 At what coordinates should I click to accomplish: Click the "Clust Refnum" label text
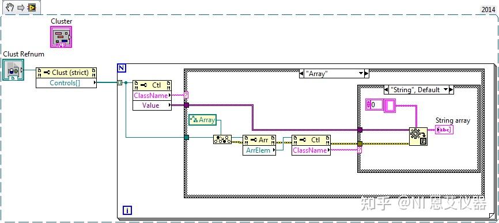coord(24,54)
